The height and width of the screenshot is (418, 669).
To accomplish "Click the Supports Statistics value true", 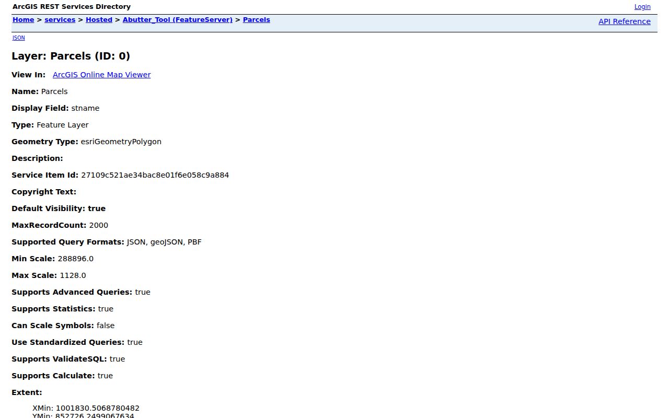I will point(106,309).
